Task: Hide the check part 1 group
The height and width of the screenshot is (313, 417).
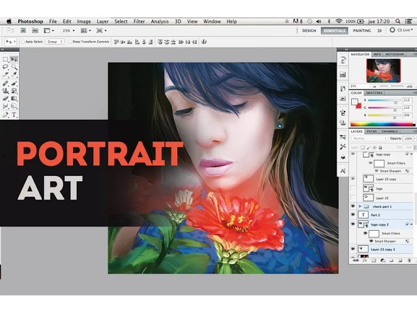Action: click(353, 206)
